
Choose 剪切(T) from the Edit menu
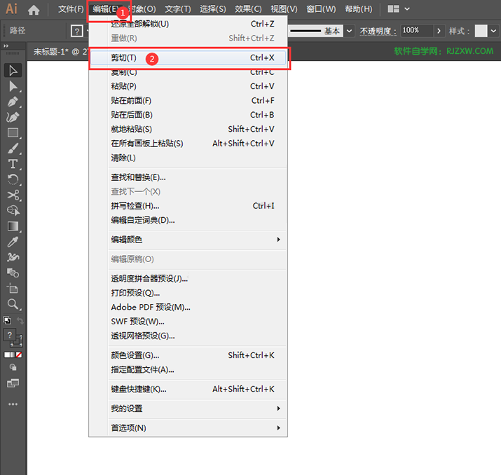(188, 58)
